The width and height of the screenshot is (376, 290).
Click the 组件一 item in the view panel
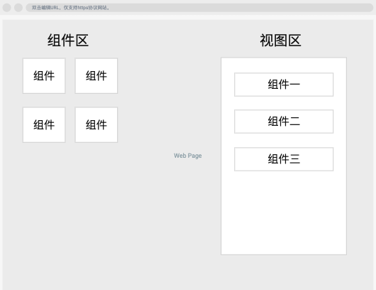284,85
